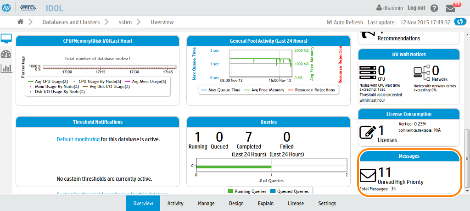This screenshot has height=211, width=470.
Task: Click the envelope icon in Messages panel
Action: coord(368,176)
